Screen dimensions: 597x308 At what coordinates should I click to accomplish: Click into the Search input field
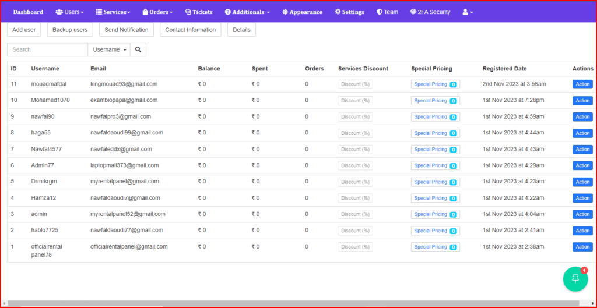click(x=48, y=50)
